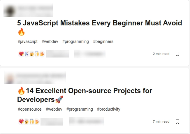The image size is (190, 134).
Task: Open author avatar of Open-source Projects post
Action: (10, 78)
